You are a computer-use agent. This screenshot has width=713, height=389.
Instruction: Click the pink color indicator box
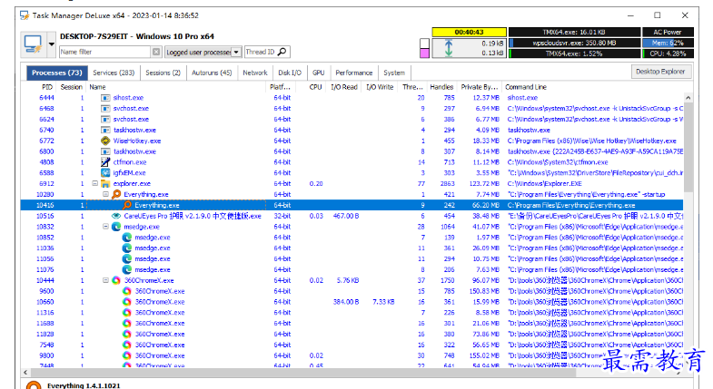pyautogui.click(x=424, y=53)
